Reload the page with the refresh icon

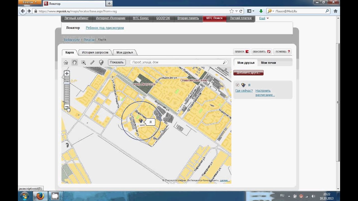click(x=241, y=11)
